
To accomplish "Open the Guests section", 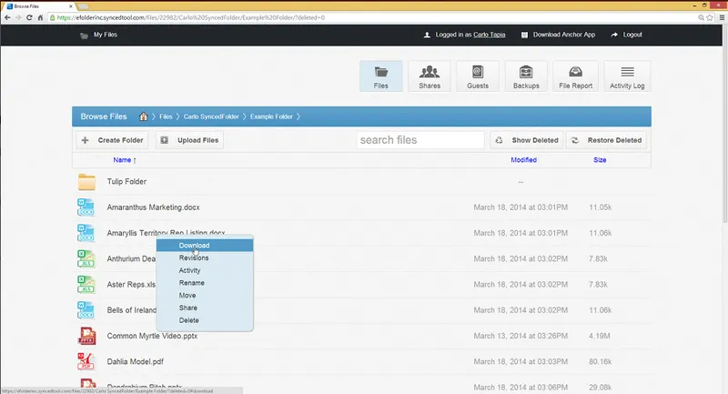I will pos(477,76).
